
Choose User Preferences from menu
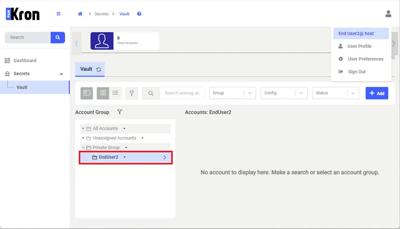click(366, 59)
